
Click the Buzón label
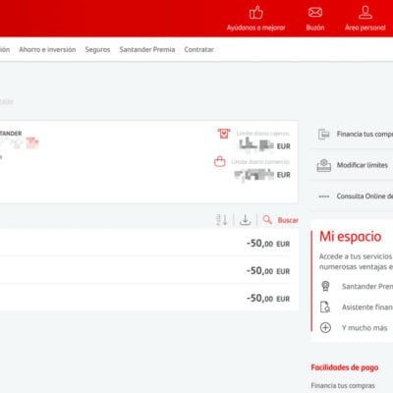pyautogui.click(x=315, y=28)
